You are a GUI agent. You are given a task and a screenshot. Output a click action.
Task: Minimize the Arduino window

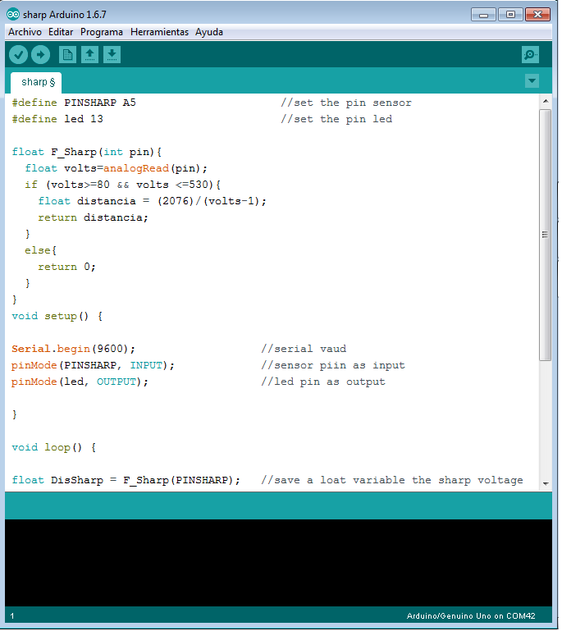(x=483, y=15)
